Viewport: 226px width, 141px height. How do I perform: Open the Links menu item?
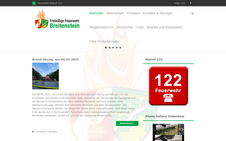coord(140,27)
